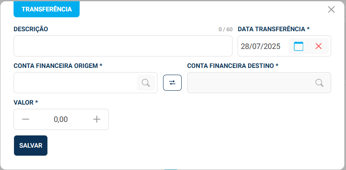Select the Transferência tab
346x170 pixels.
(x=47, y=9)
